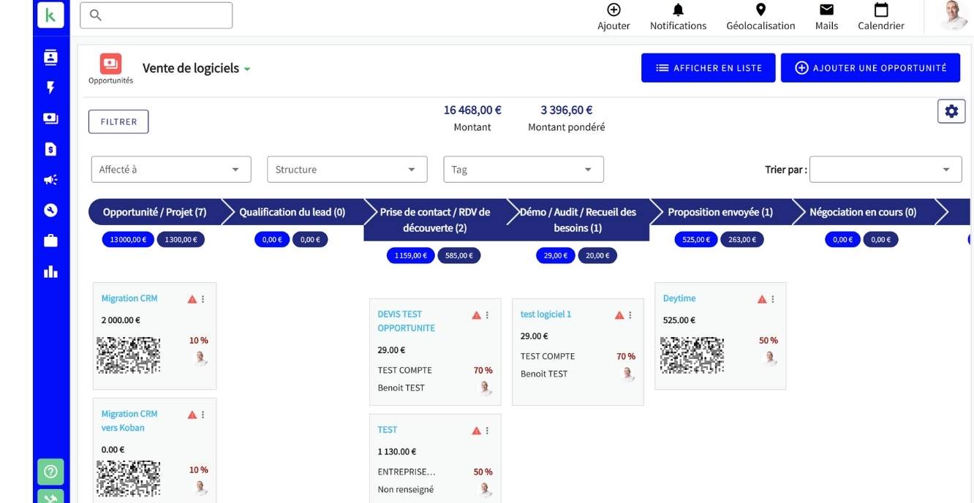This screenshot has width=974, height=503.
Task: Select the 'Qualification du lead (0)' stage
Action: pyautogui.click(x=292, y=212)
